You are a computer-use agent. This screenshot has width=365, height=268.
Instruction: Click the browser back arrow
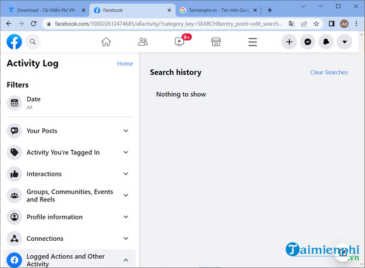[9, 24]
